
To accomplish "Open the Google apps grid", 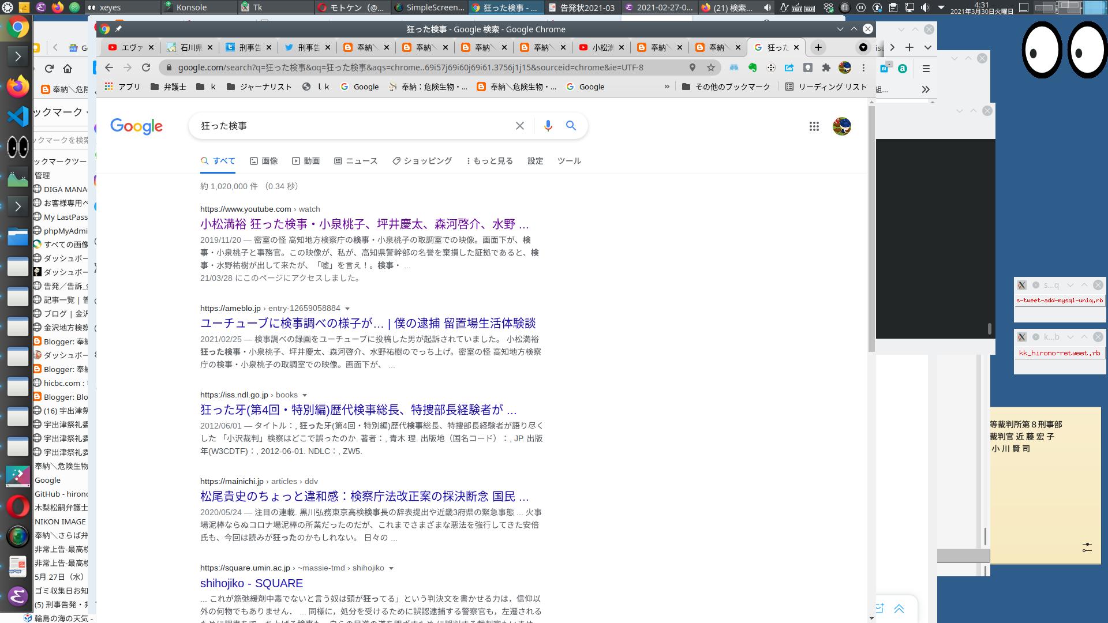I will (814, 126).
